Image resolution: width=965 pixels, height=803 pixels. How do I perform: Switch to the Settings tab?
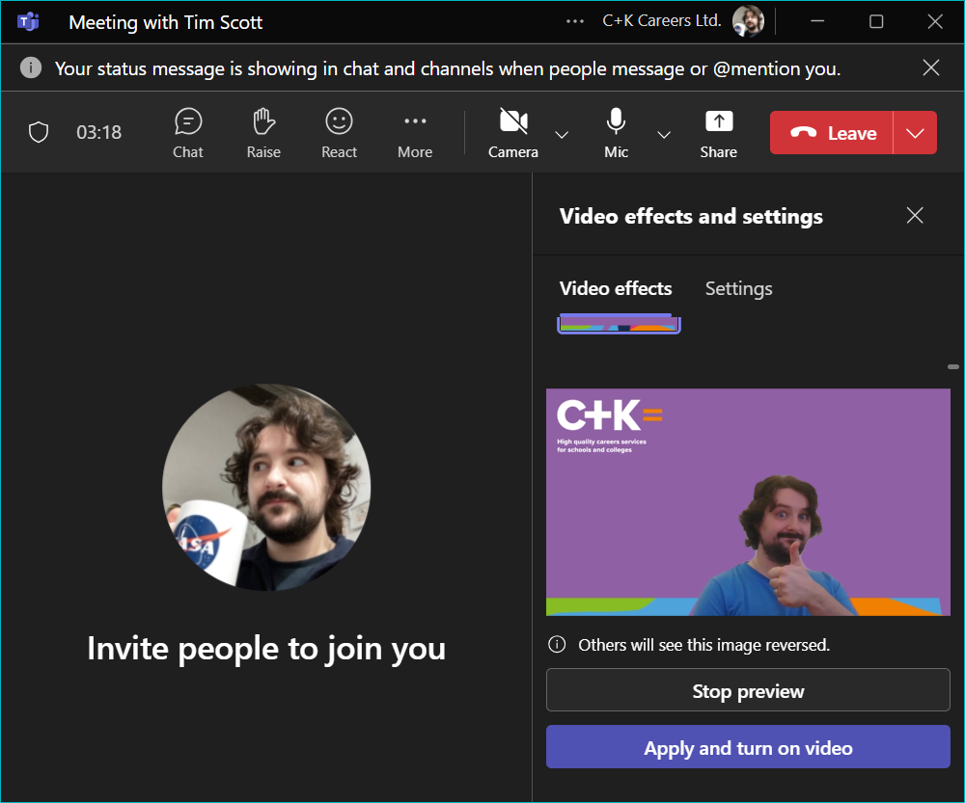click(738, 288)
